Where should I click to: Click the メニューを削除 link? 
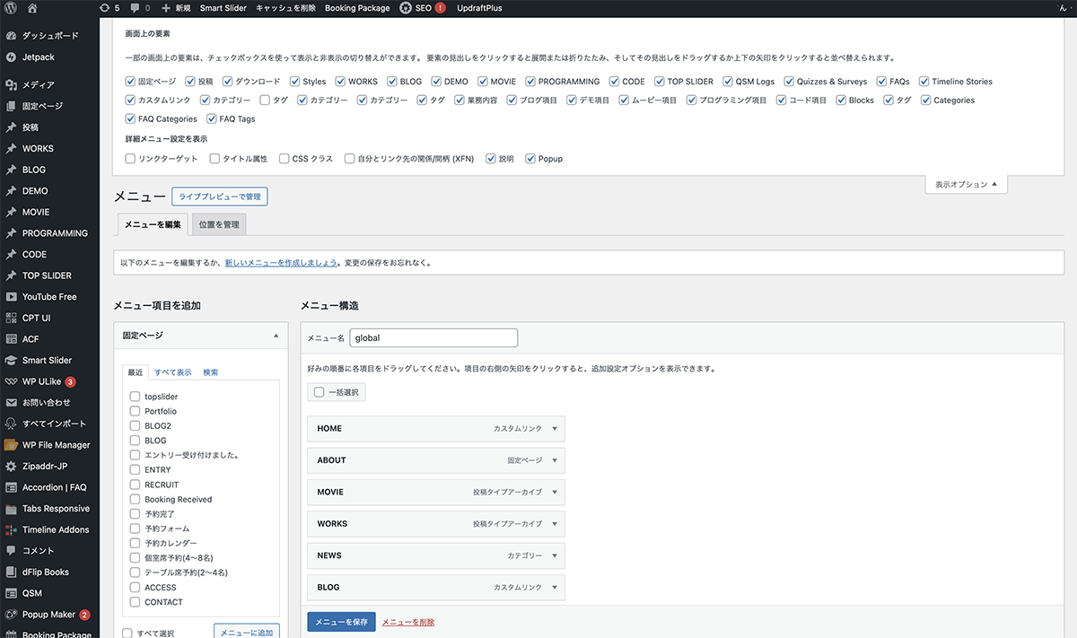(408, 622)
